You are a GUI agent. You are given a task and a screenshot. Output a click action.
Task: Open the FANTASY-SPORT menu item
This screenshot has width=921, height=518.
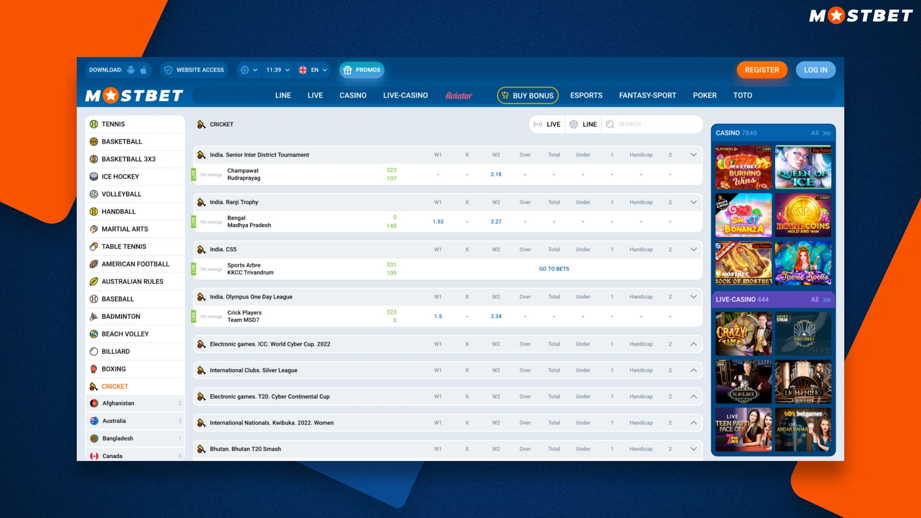tap(648, 95)
